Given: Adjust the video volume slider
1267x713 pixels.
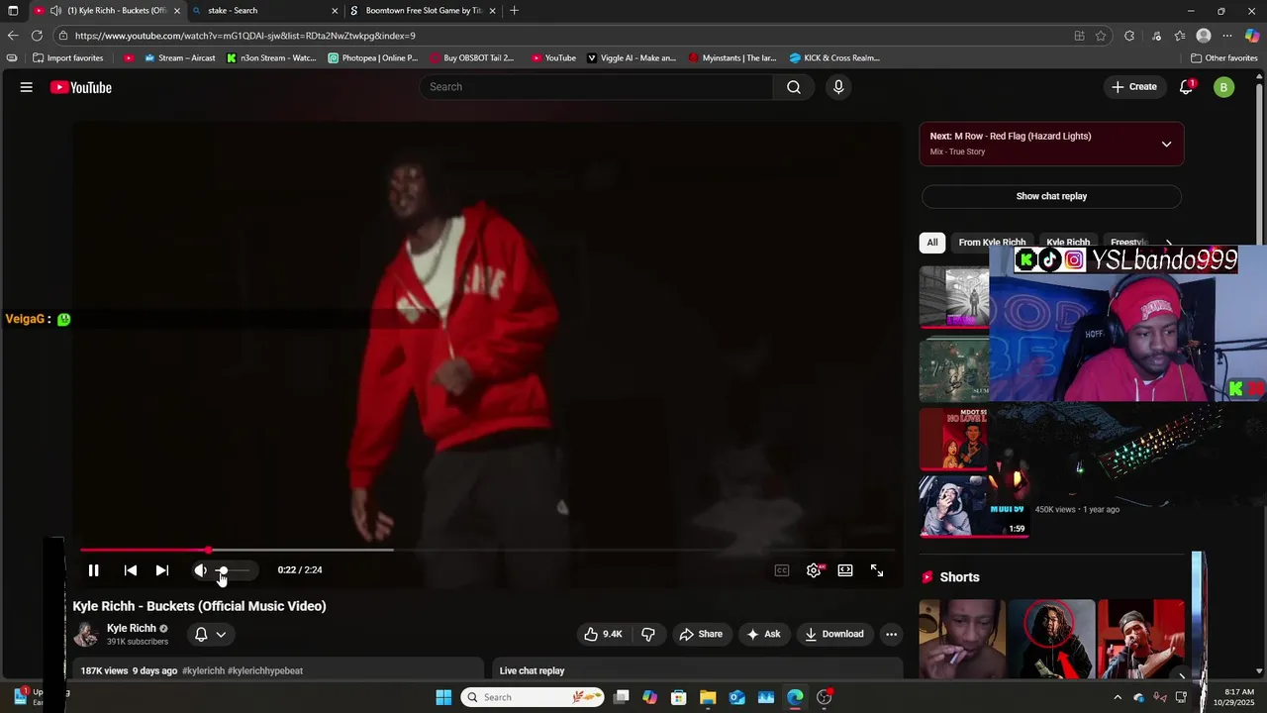Looking at the screenshot, I should 235,570.
